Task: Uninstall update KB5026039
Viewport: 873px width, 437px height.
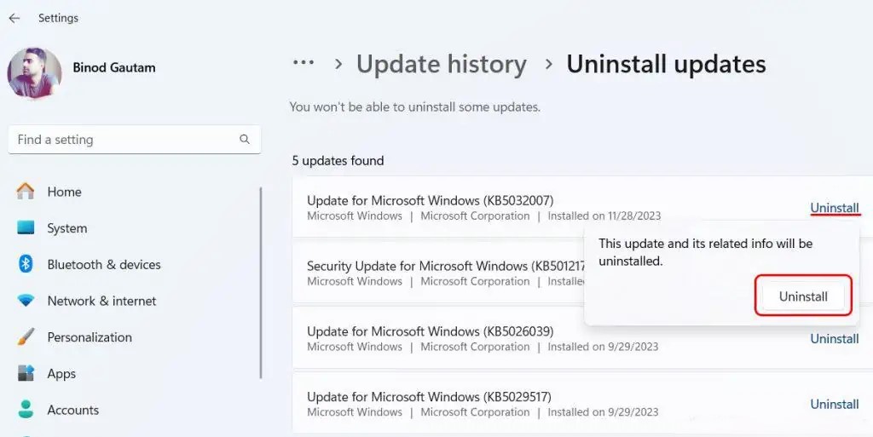Action: [835, 338]
